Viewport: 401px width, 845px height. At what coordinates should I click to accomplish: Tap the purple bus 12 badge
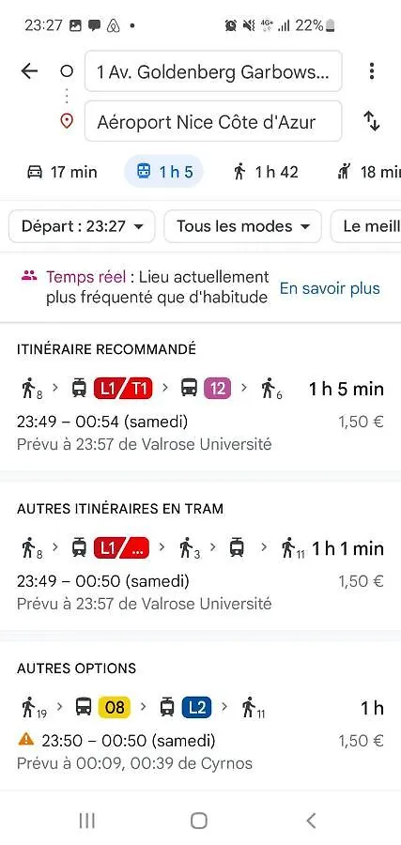218,389
